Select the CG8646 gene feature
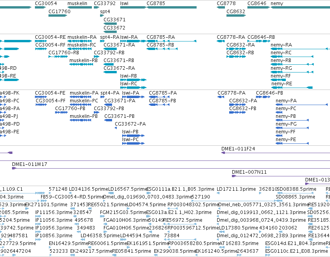This screenshot has width=330, height=257. point(258,7)
